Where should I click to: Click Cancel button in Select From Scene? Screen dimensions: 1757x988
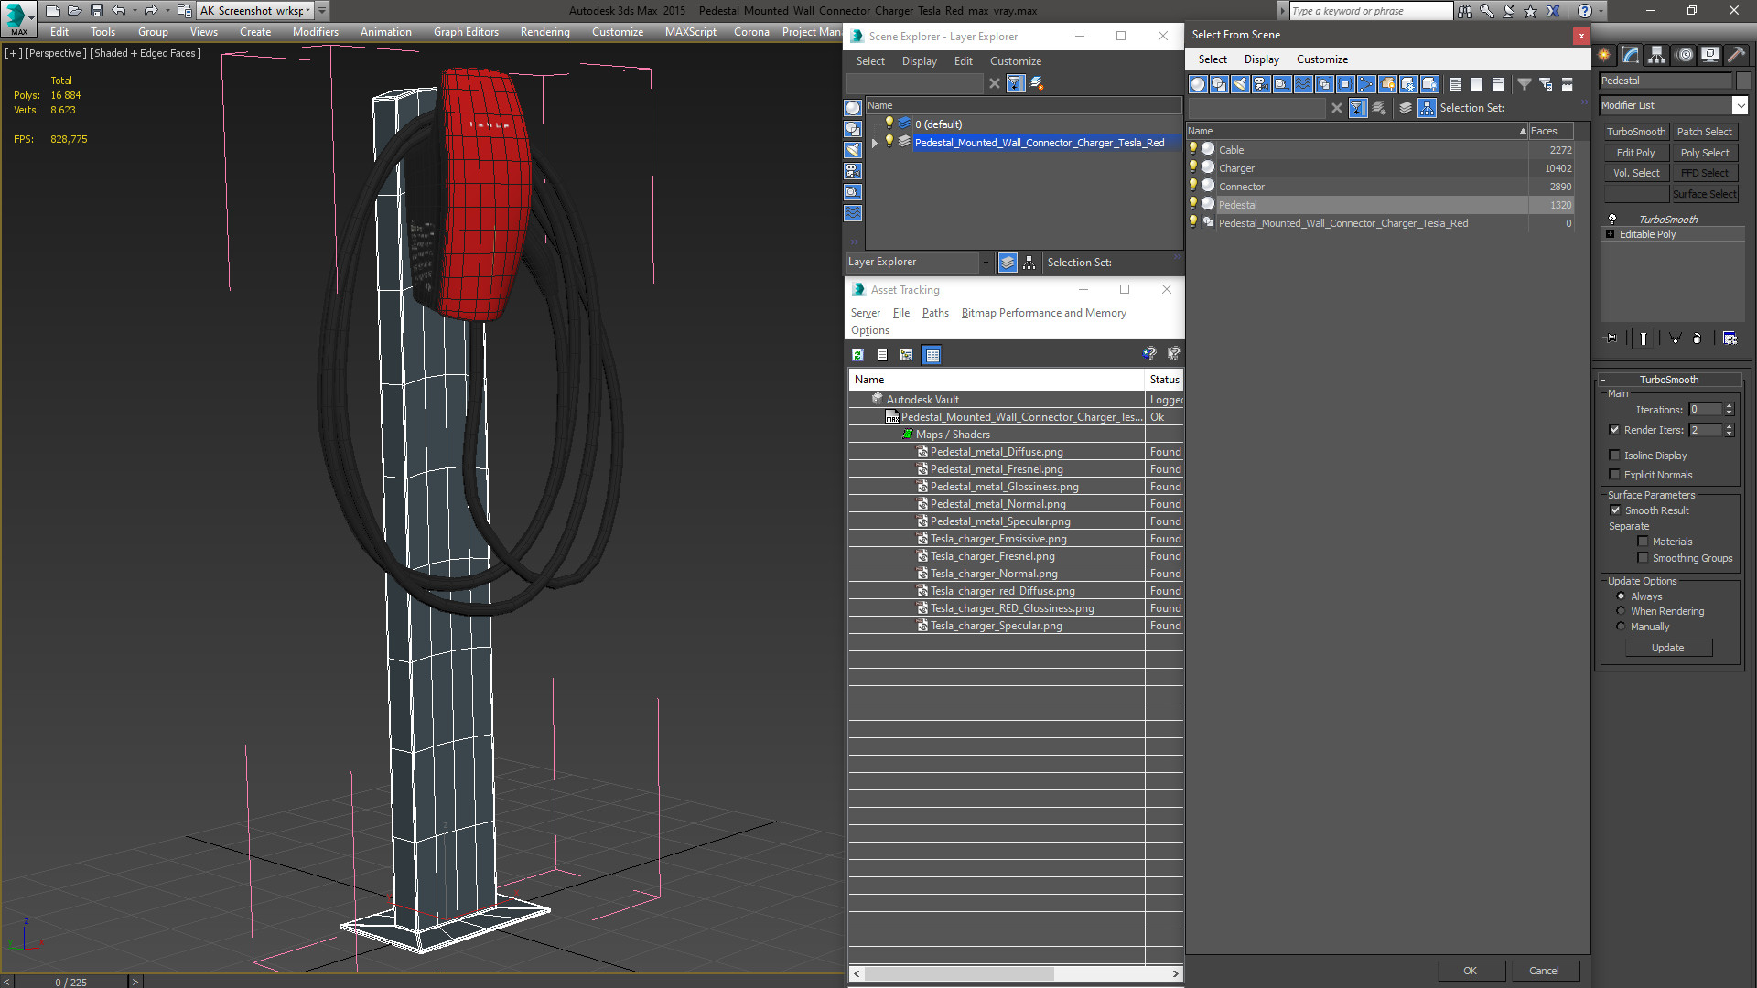pyautogui.click(x=1544, y=971)
